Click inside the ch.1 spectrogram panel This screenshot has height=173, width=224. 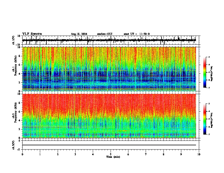tap(111, 69)
